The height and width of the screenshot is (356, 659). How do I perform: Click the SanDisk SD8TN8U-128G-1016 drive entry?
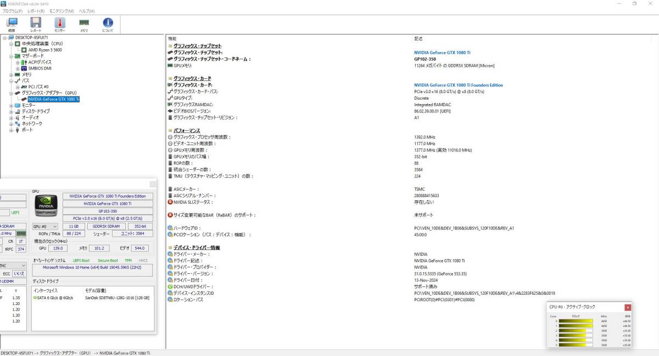[x=117, y=298]
